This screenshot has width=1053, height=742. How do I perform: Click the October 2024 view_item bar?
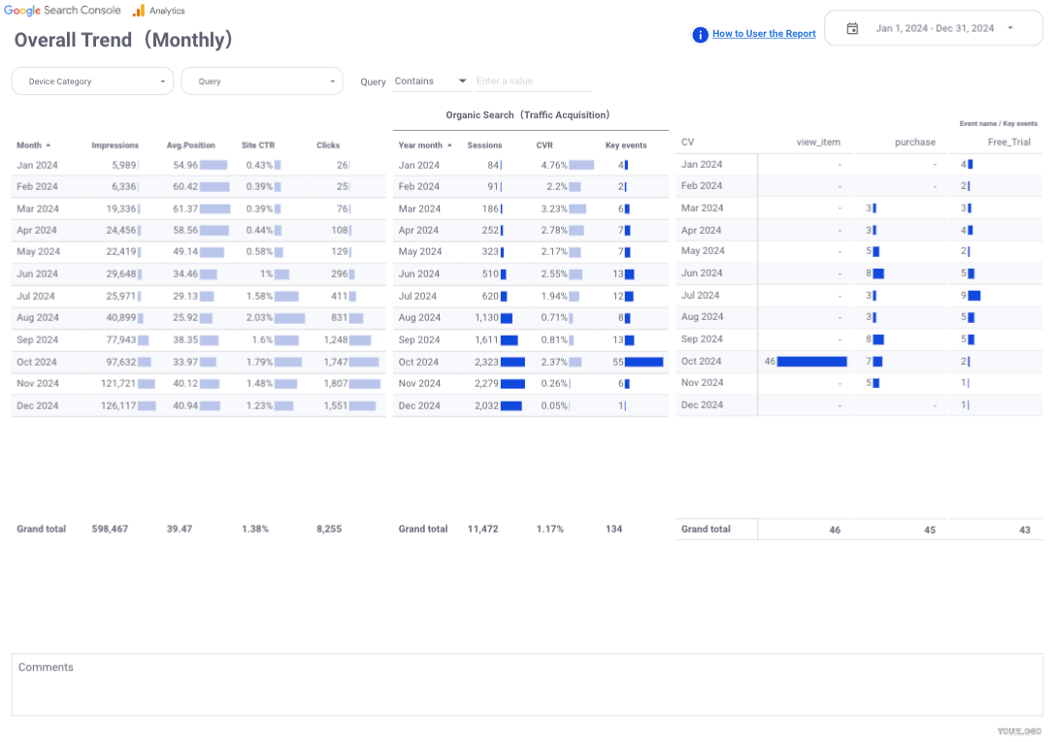[x=811, y=362]
